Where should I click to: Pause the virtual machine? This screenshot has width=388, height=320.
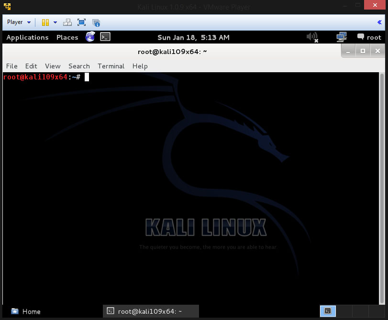(45, 22)
